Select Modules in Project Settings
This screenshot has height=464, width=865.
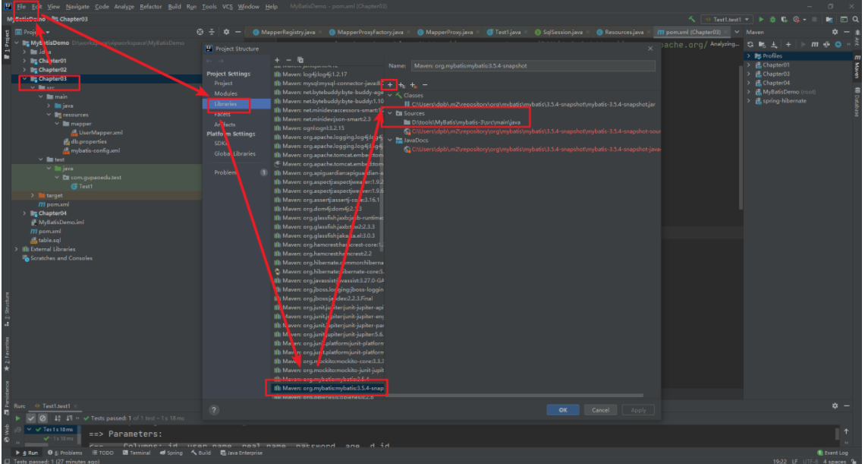[x=225, y=93]
